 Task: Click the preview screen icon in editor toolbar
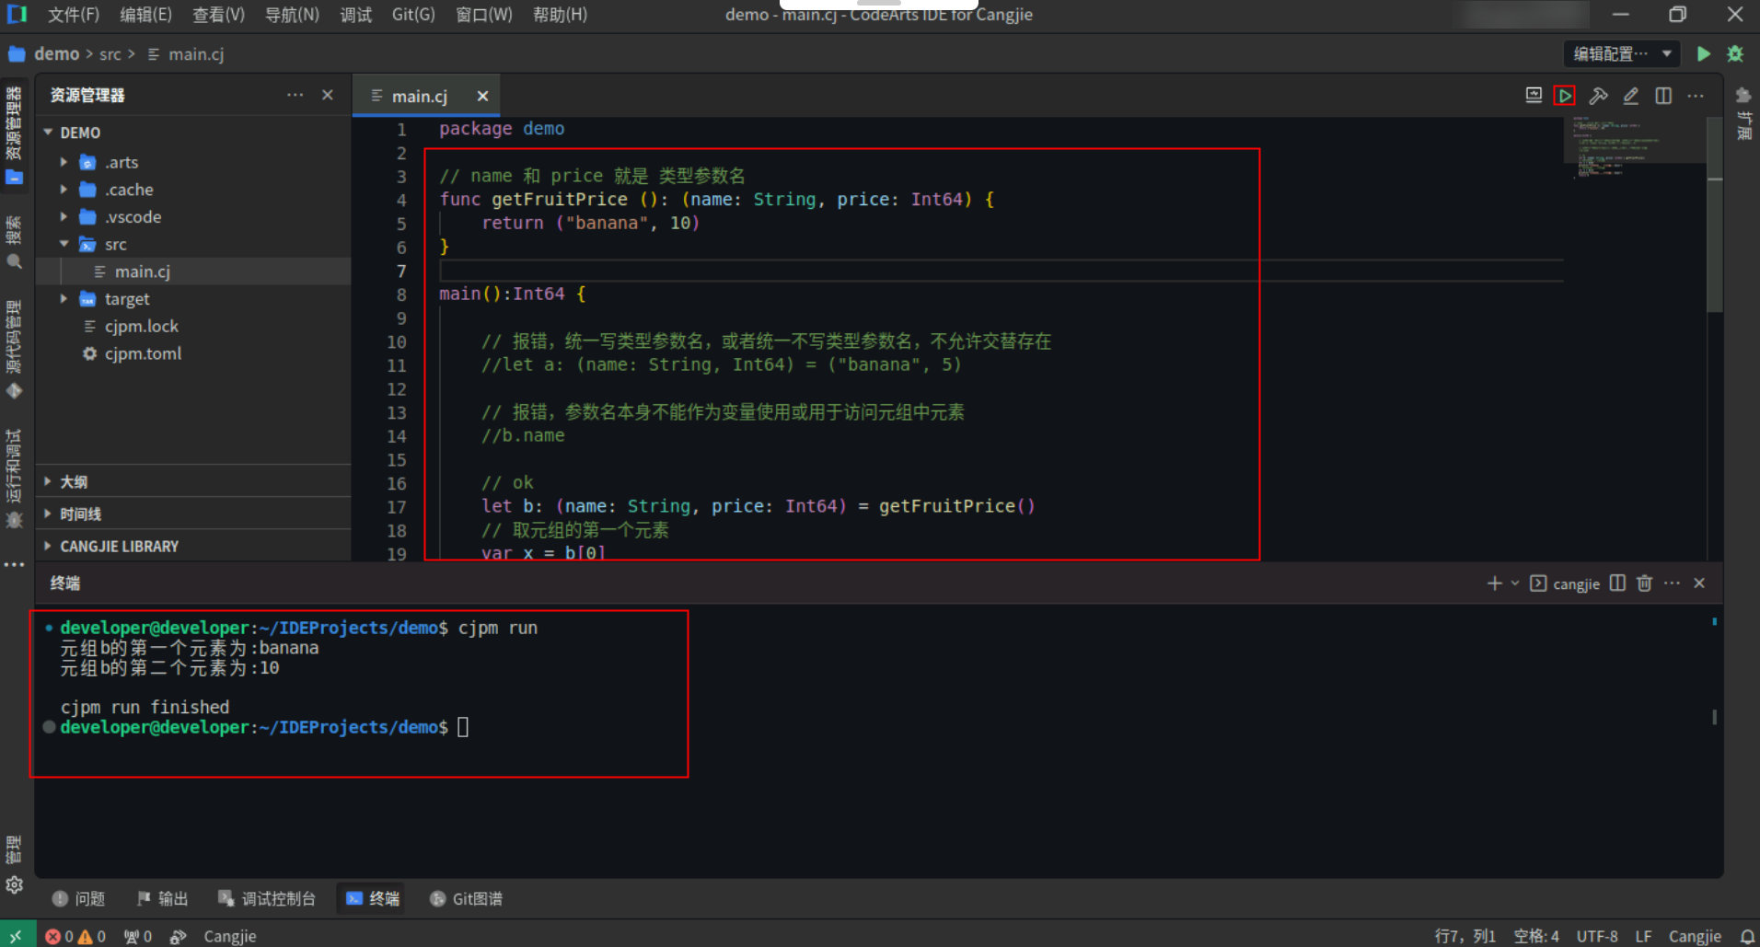1534,96
